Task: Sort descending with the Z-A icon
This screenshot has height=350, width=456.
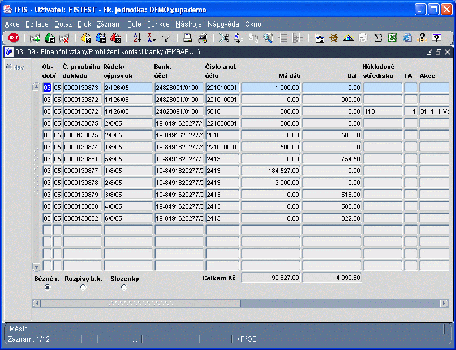Action: 151,38
